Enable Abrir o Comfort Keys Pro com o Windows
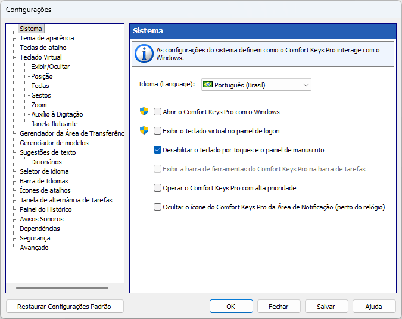This screenshot has height=319, width=402. [x=157, y=112]
